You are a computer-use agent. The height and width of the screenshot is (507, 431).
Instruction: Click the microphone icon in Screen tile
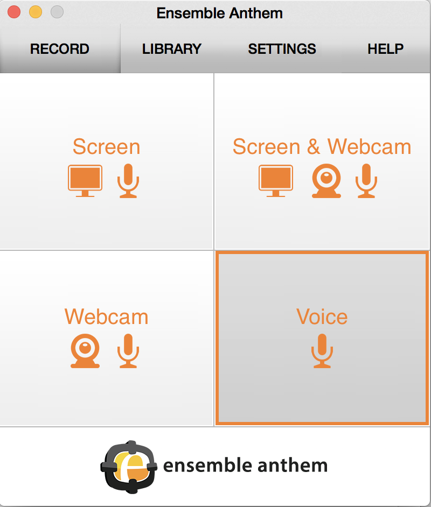click(x=128, y=181)
